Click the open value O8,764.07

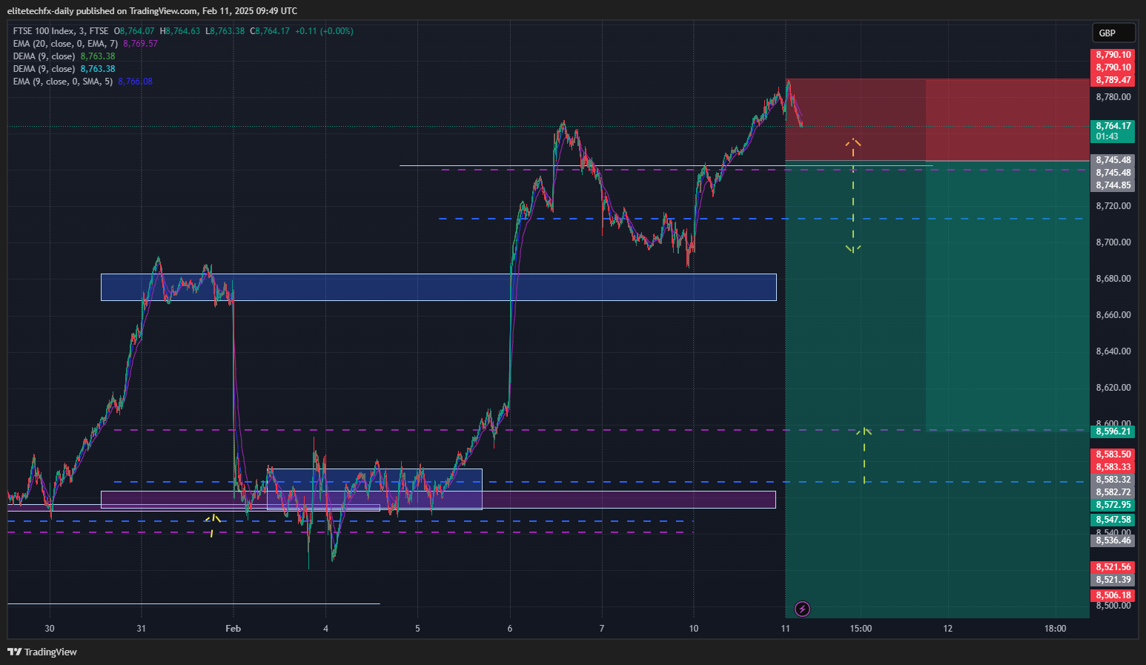(x=133, y=31)
